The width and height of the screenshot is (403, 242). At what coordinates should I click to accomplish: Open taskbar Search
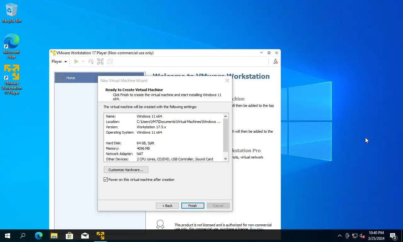23,236
